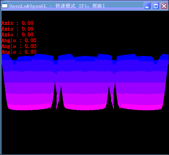Select the topmost Axis : 0.00 readout
This screenshot has width=169, height=155.
pos(17,23)
